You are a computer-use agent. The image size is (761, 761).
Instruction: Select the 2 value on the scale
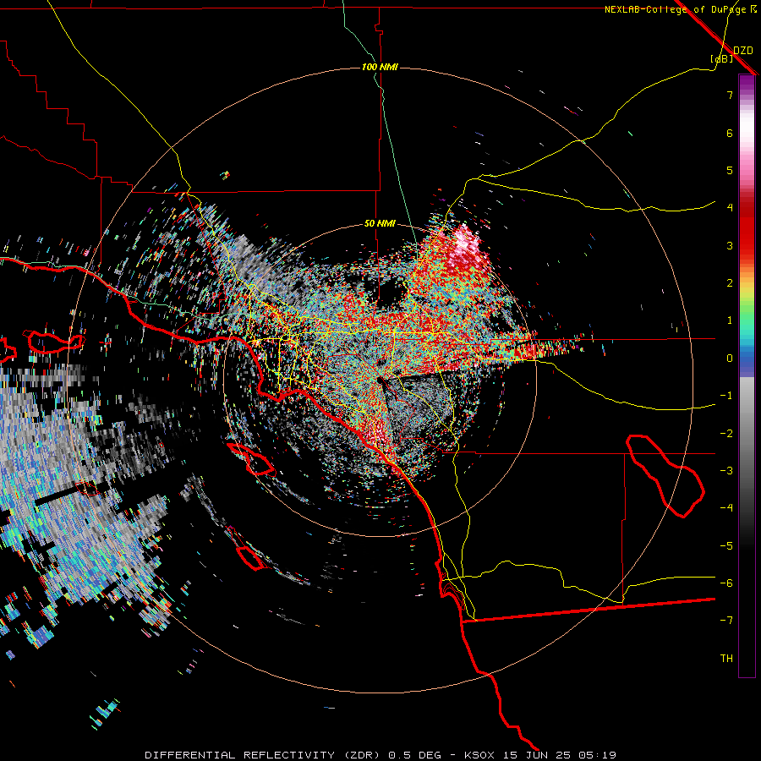click(730, 283)
